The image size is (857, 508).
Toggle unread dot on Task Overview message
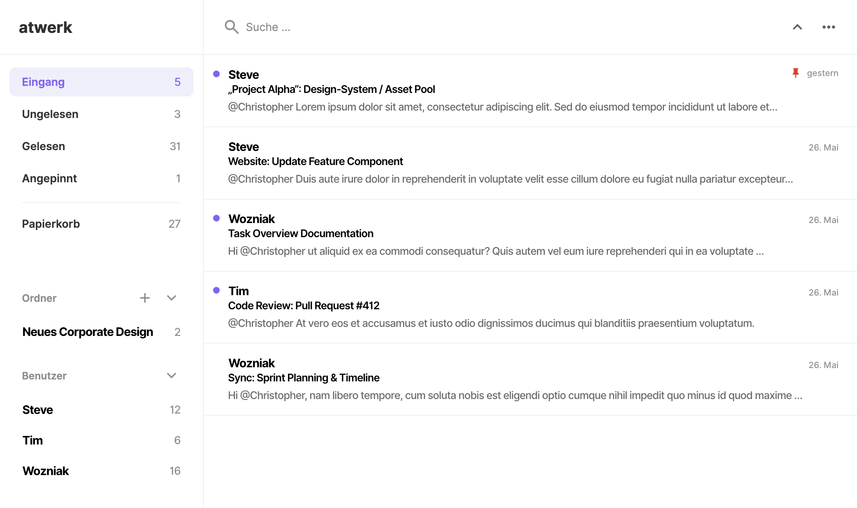pyautogui.click(x=216, y=218)
